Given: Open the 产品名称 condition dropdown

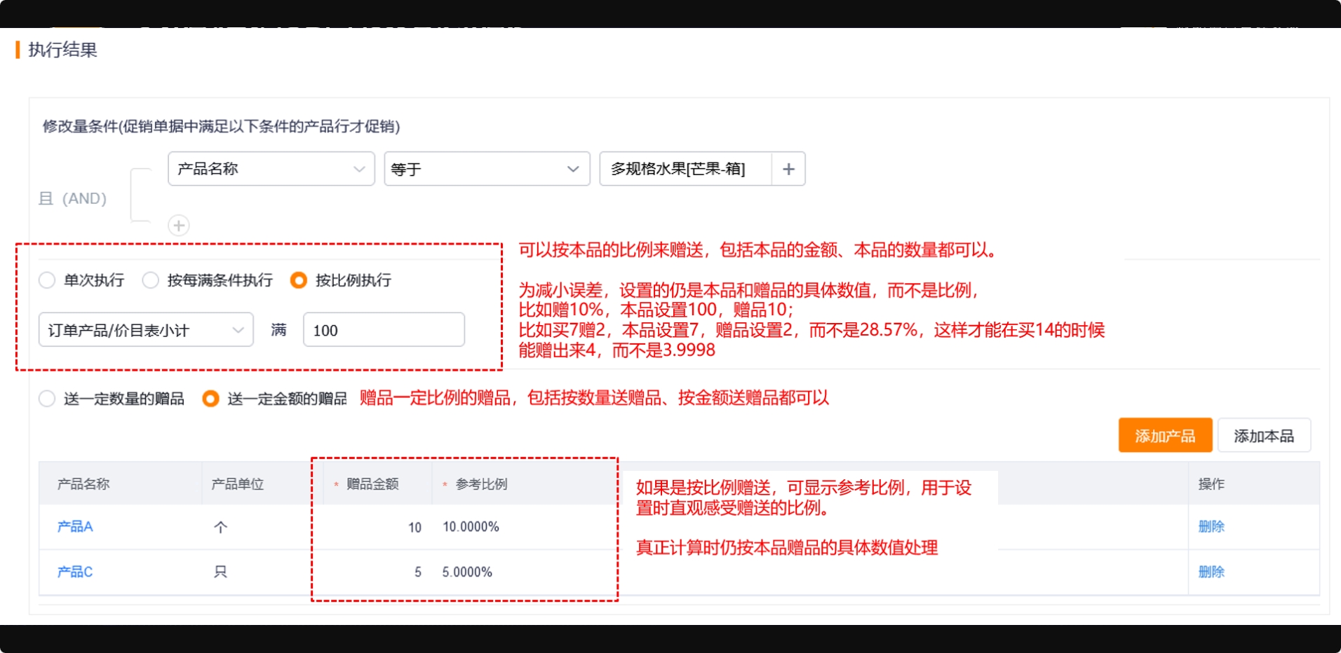Looking at the screenshot, I should 271,169.
